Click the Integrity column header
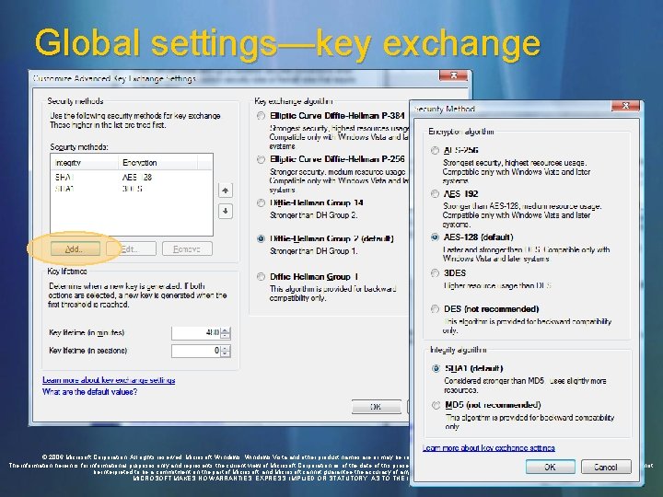The height and width of the screenshot is (497, 663). 85,163
